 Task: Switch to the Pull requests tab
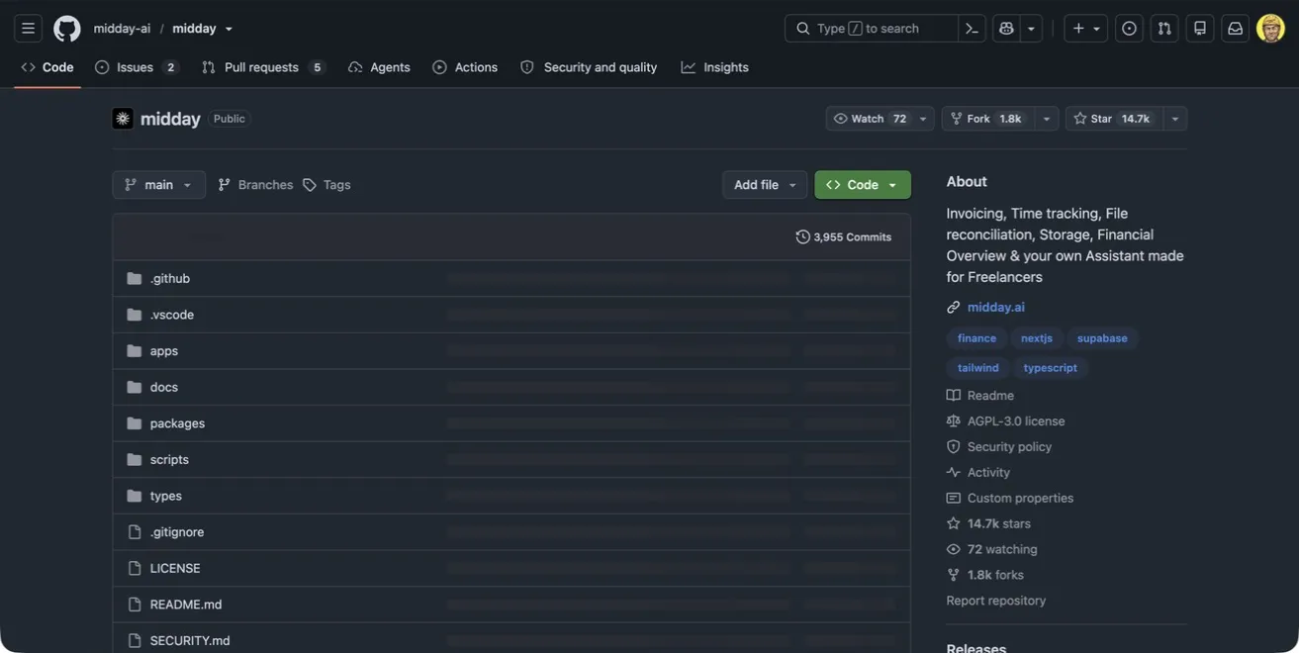263,67
